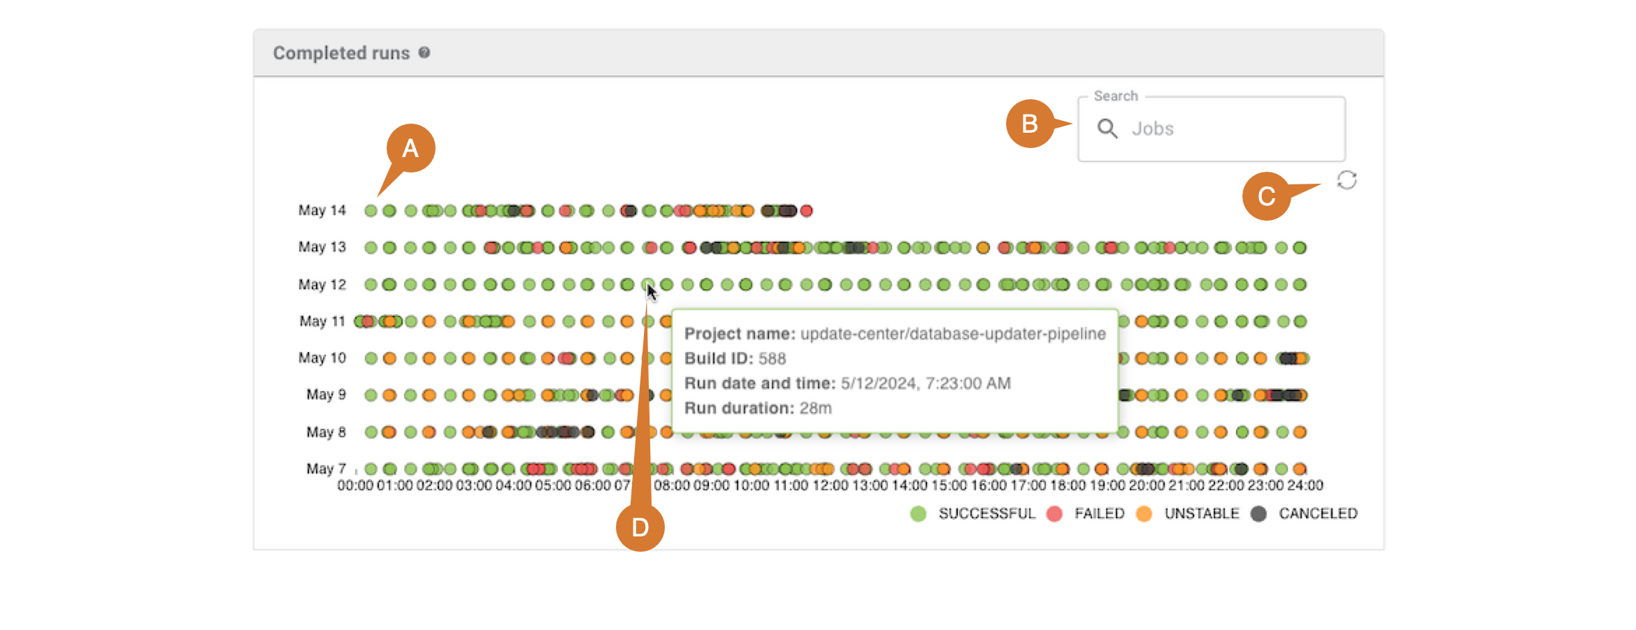
Task: Click the CANCELED legend text label
Action: point(1318,514)
